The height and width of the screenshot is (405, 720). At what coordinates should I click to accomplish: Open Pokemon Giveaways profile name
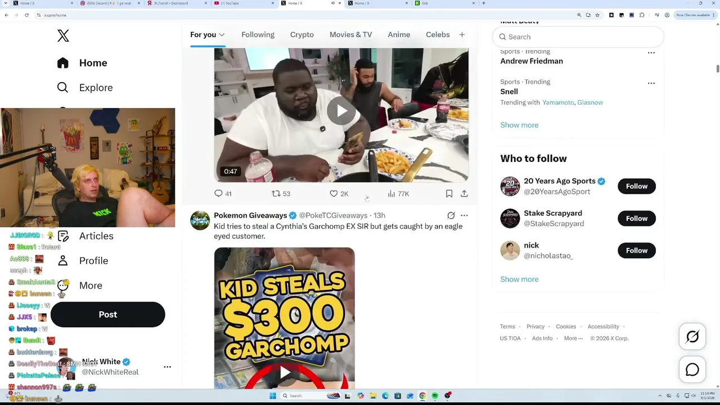coord(250,215)
